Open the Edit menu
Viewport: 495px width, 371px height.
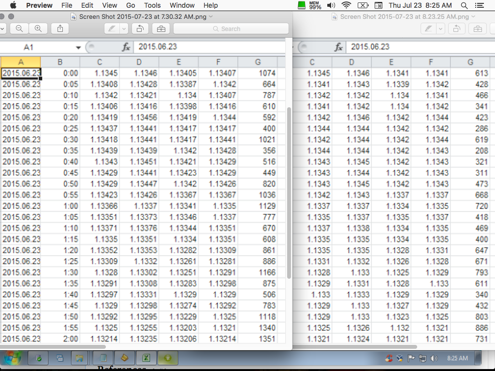[x=87, y=5]
